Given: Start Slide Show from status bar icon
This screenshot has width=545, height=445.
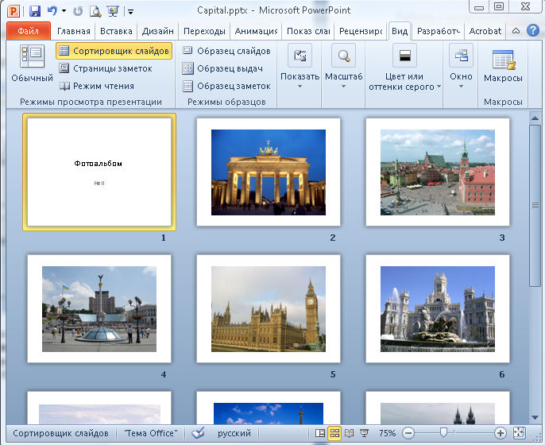Looking at the screenshot, I should pos(364,433).
